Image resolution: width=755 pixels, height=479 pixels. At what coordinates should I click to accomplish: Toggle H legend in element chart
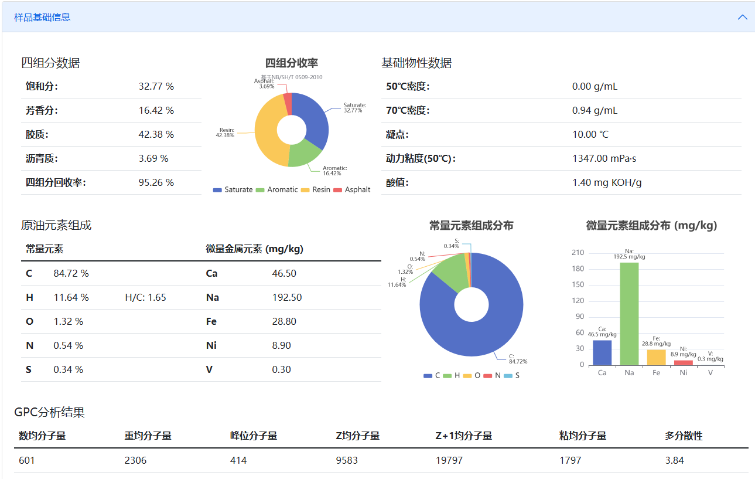[452, 375]
